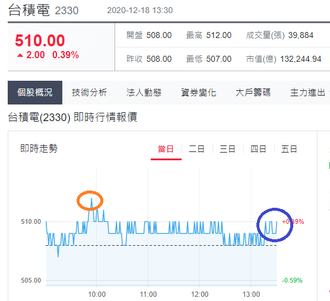Viewport: 330px width, 301px height.
Task: Click the 10:00 time axis label
Action: pyautogui.click(x=97, y=294)
